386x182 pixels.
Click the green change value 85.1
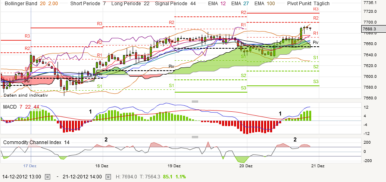[x=168, y=176]
